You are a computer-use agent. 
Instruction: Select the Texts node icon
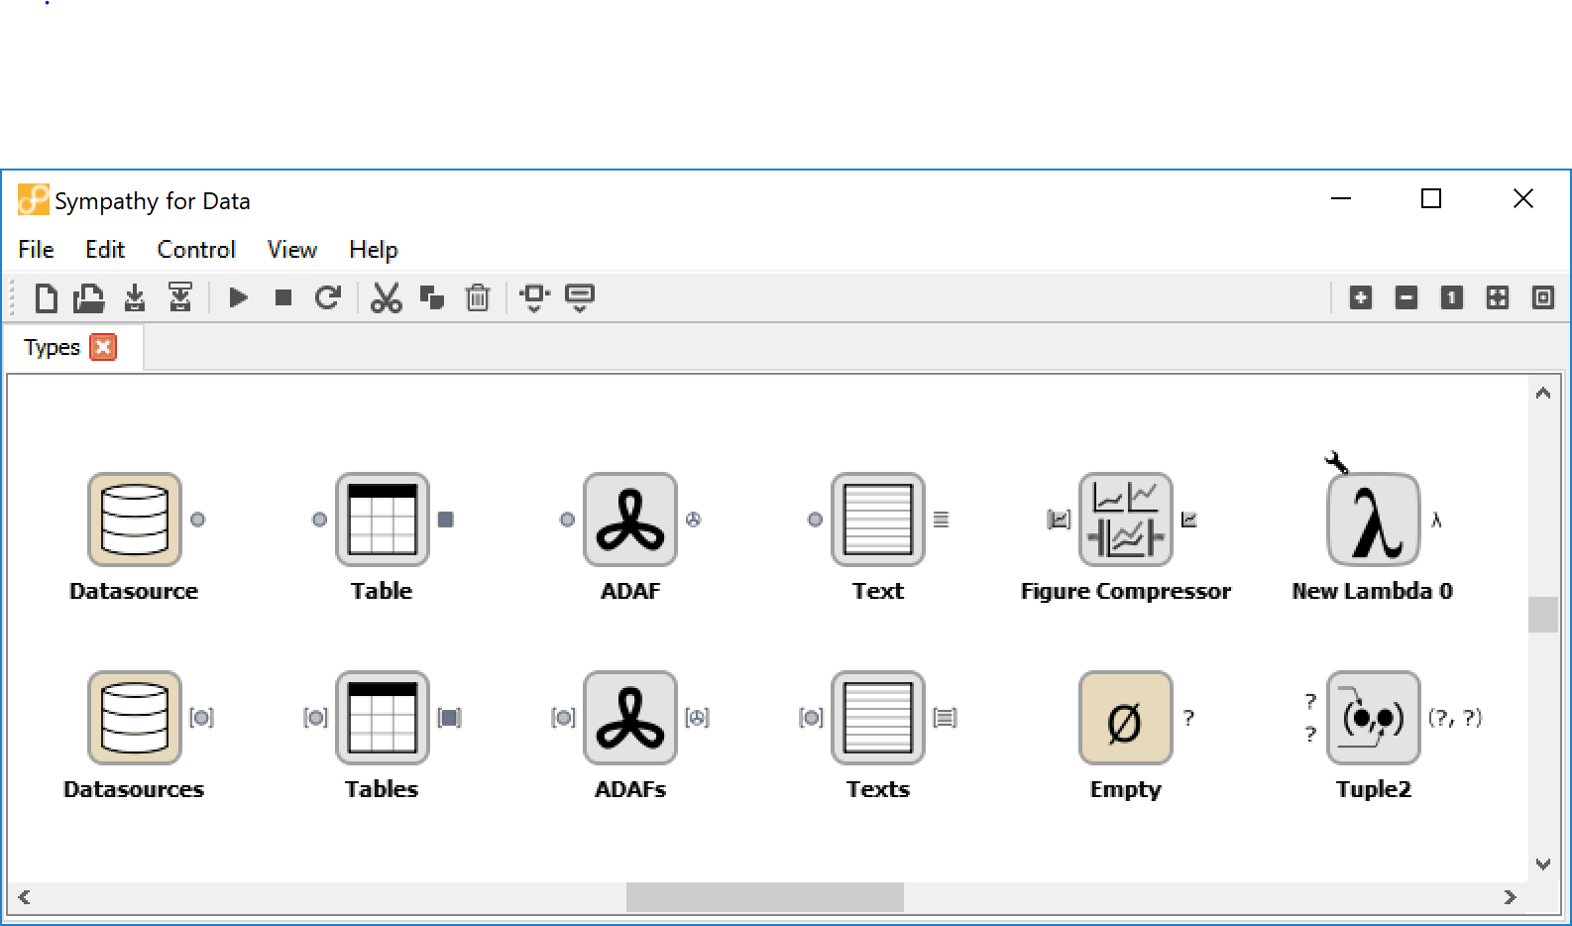[x=878, y=718]
